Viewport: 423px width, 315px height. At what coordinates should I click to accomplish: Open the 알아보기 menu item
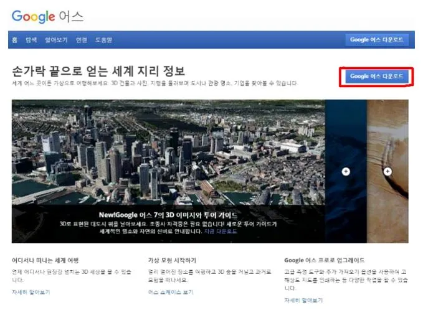56,40
